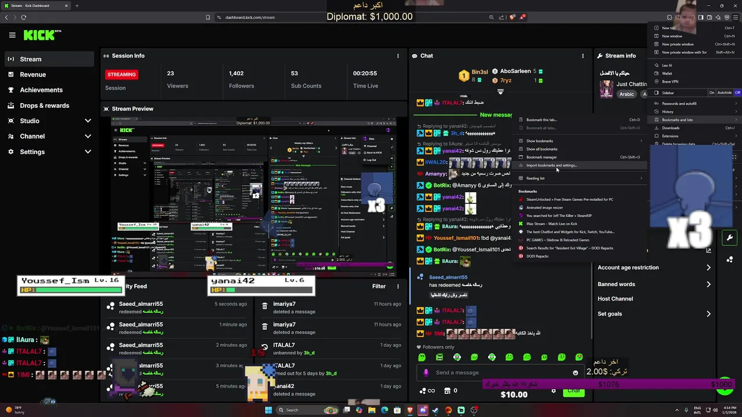742x417 pixels.
Task: Open a new browser tab with plus
Action: pos(77,6)
